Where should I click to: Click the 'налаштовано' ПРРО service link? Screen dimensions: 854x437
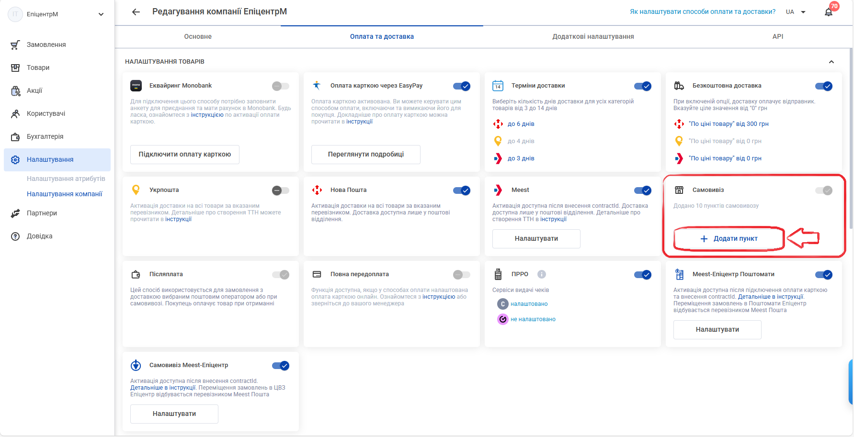(x=529, y=304)
